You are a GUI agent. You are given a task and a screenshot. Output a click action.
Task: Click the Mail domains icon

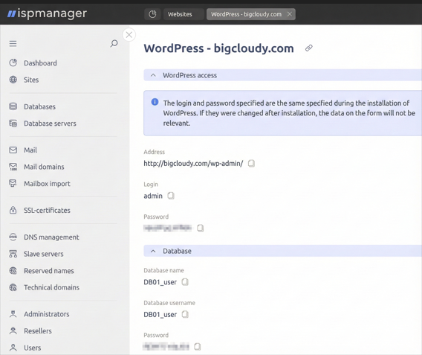pos(13,167)
